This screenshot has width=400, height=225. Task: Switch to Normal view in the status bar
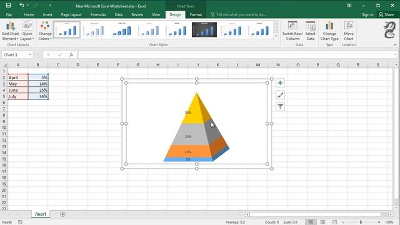click(x=311, y=222)
